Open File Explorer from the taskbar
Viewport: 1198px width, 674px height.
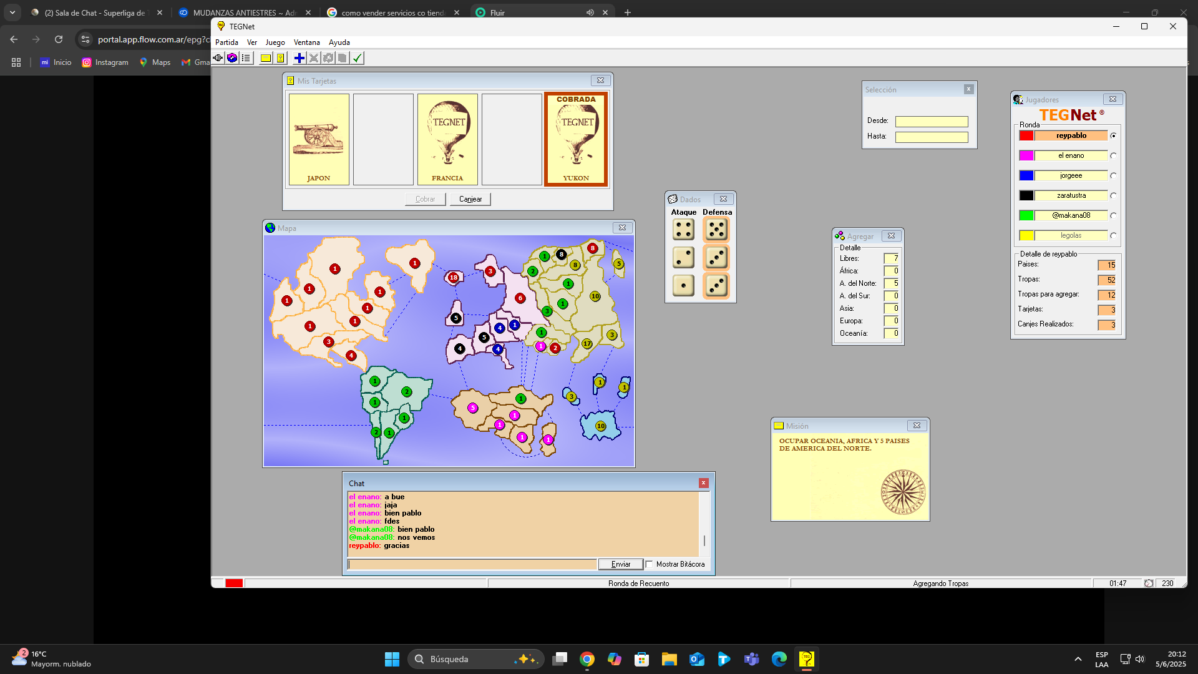tap(670, 659)
